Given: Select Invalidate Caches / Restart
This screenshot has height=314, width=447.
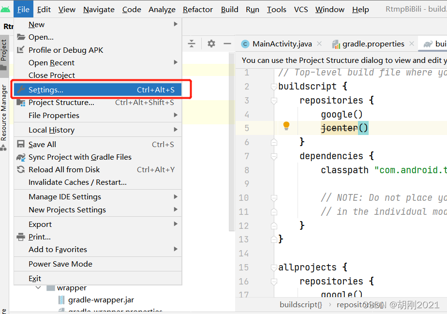Looking at the screenshot, I should click(77, 182).
